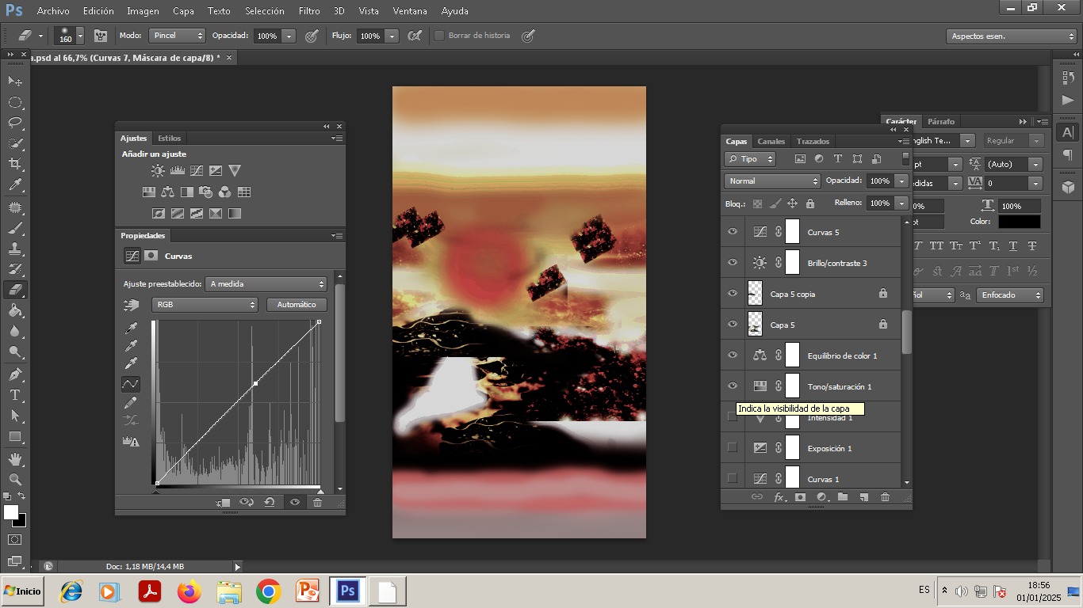Hide the Curvas 5 layer
Image resolution: width=1083 pixels, height=608 pixels.
point(733,232)
